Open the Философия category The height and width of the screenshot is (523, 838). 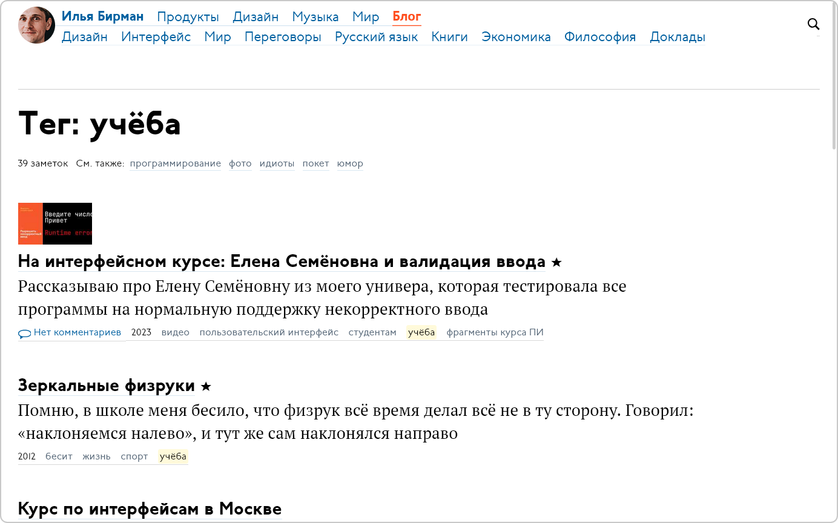599,37
